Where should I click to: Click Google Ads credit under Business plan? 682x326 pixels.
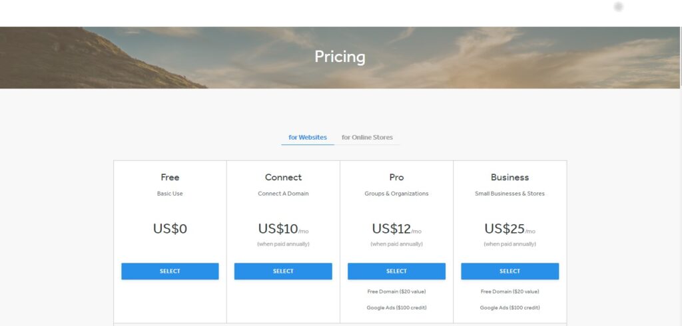[510, 307]
